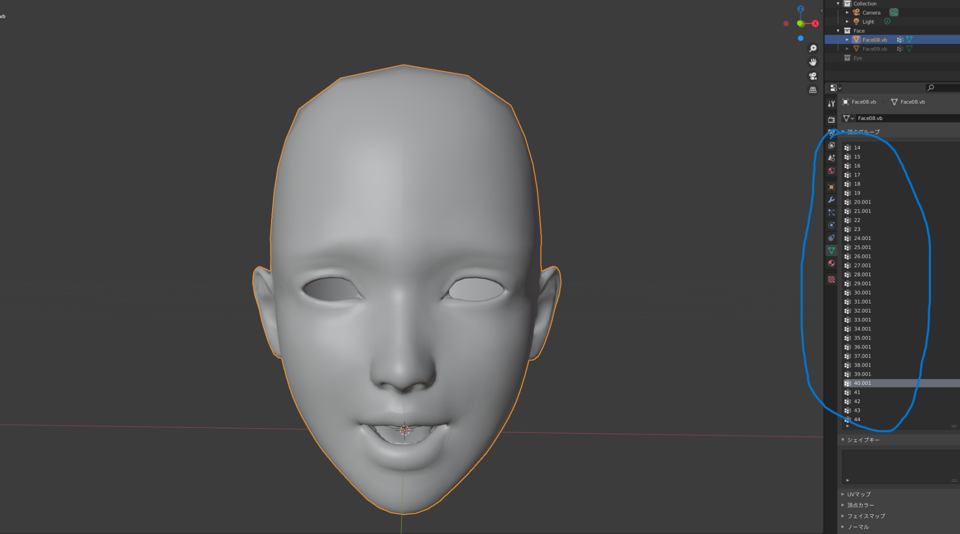This screenshot has height=534, width=960.
Task: Click mesh data icon on Face09.vb row
Action: pyautogui.click(x=909, y=48)
